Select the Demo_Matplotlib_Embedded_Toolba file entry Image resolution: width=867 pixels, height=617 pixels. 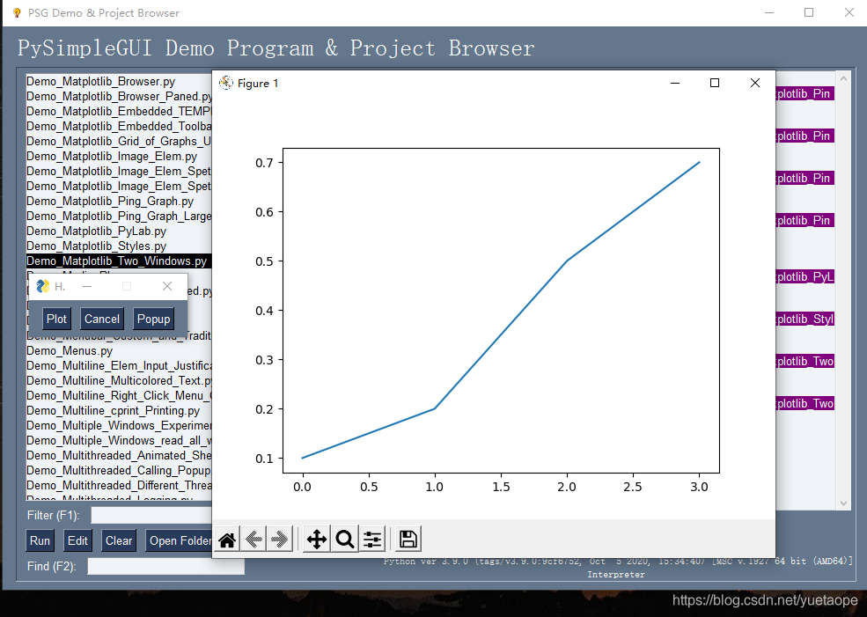(x=119, y=126)
